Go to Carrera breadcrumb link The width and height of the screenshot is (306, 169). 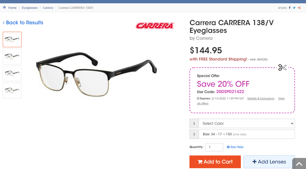(x=48, y=8)
